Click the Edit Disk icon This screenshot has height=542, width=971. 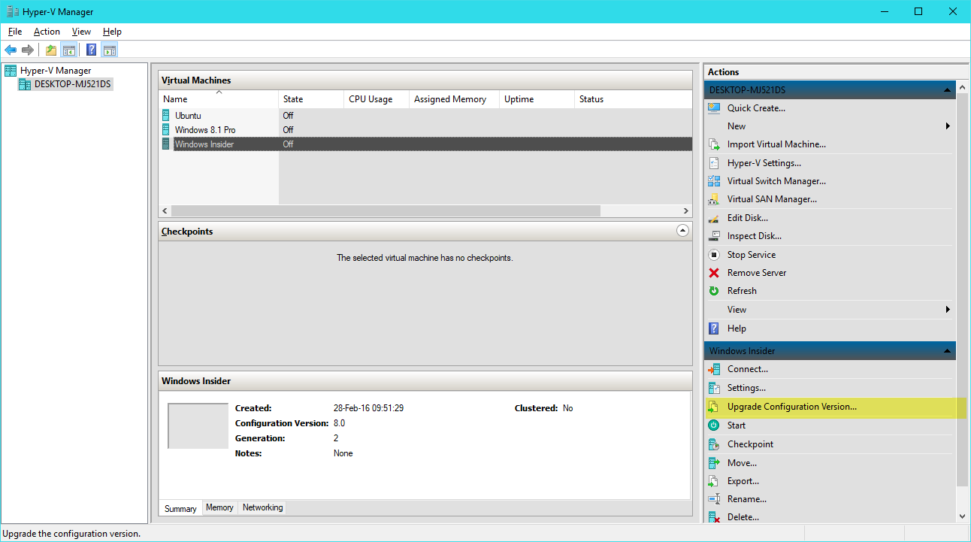coord(714,218)
